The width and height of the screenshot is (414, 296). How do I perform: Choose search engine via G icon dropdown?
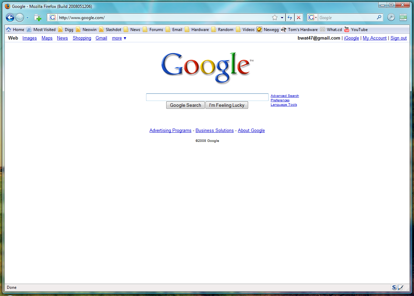coord(312,17)
